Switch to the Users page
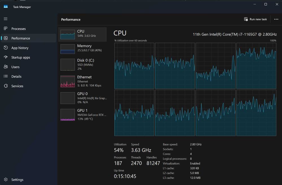 (x=28, y=67)
